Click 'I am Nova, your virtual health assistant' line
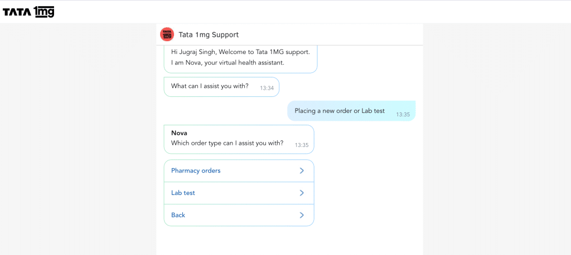Image resolution: width=571 pixels, height=255 pixels. 228,62
